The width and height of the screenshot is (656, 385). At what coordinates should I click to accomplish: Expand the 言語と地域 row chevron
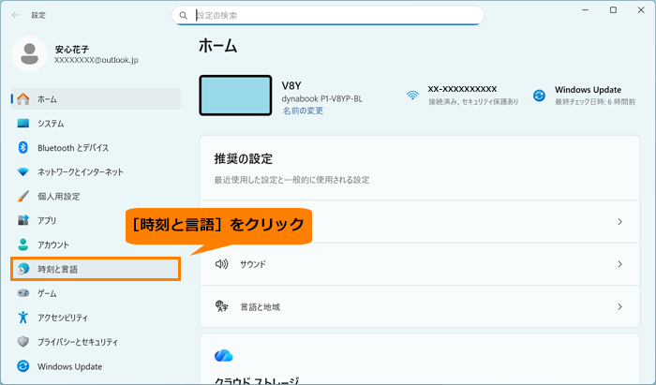tap(620, 307)
